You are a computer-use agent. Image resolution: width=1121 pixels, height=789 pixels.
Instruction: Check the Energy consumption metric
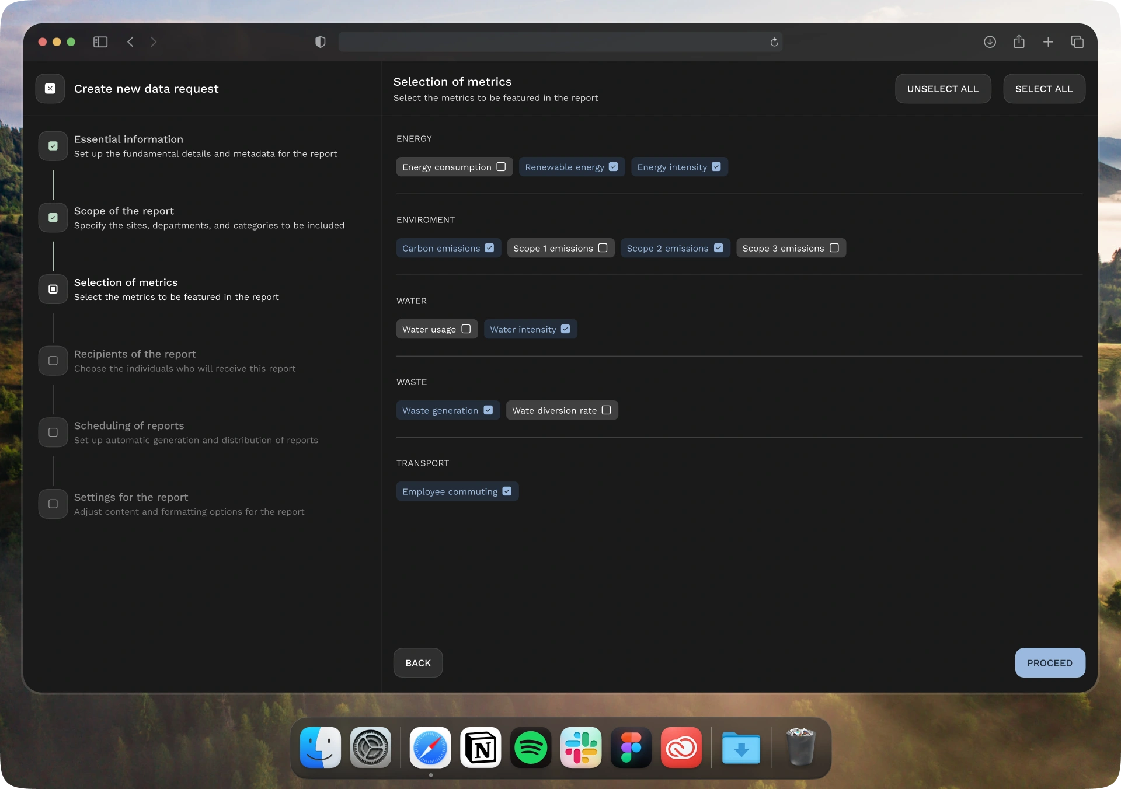point(501,167)
